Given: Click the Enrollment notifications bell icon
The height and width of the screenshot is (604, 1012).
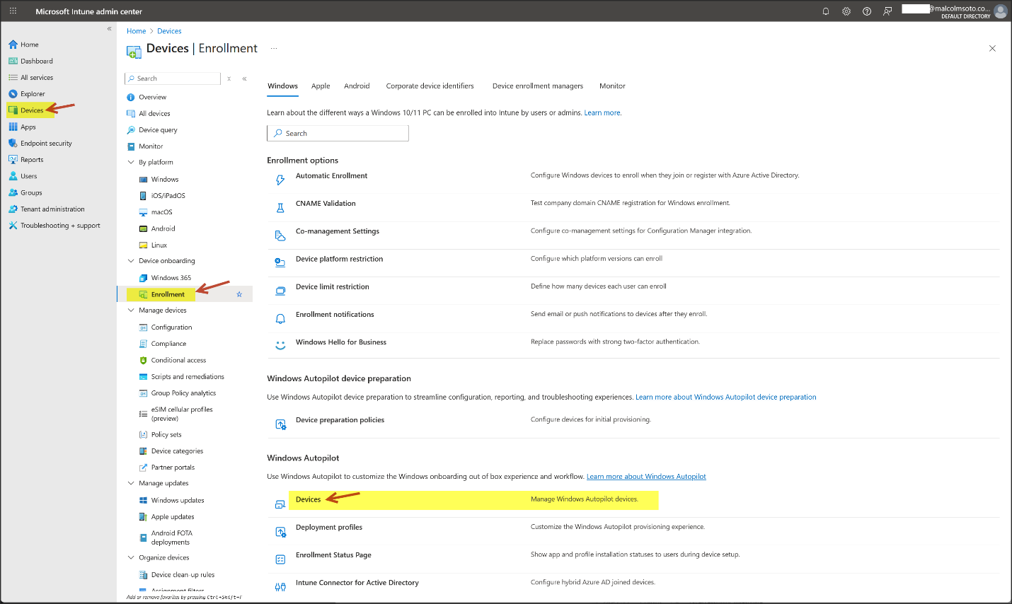Looking at the screenshot, I should 280,319.
